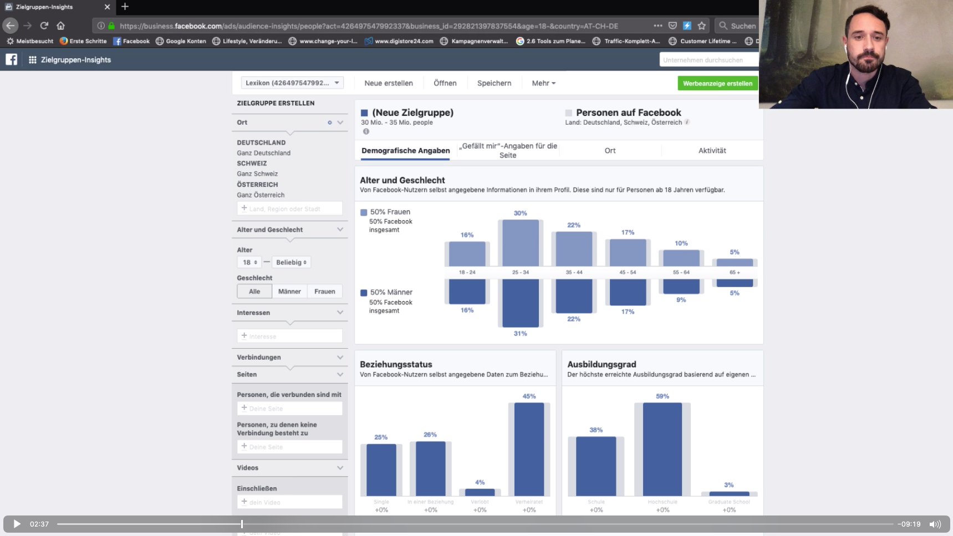Image resolution: width=953 pixels, height=536 pixels.
Task: Click the Facebook logo icon
Action: coord(11,59)
